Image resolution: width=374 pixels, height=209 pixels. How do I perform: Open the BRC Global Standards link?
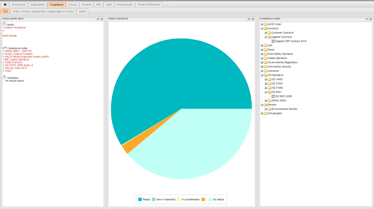tap(17, 59)
